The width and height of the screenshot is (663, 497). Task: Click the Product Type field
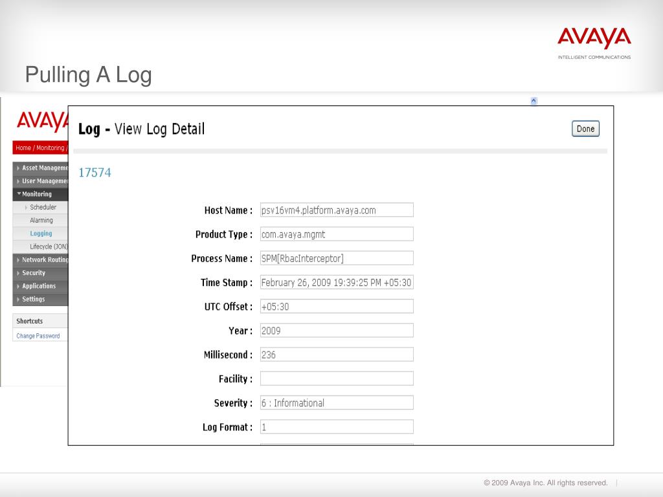tap(337, 234)
